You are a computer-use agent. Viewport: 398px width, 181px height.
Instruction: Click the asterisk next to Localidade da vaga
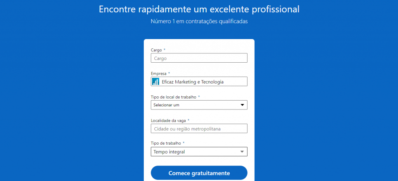point(188,120)
